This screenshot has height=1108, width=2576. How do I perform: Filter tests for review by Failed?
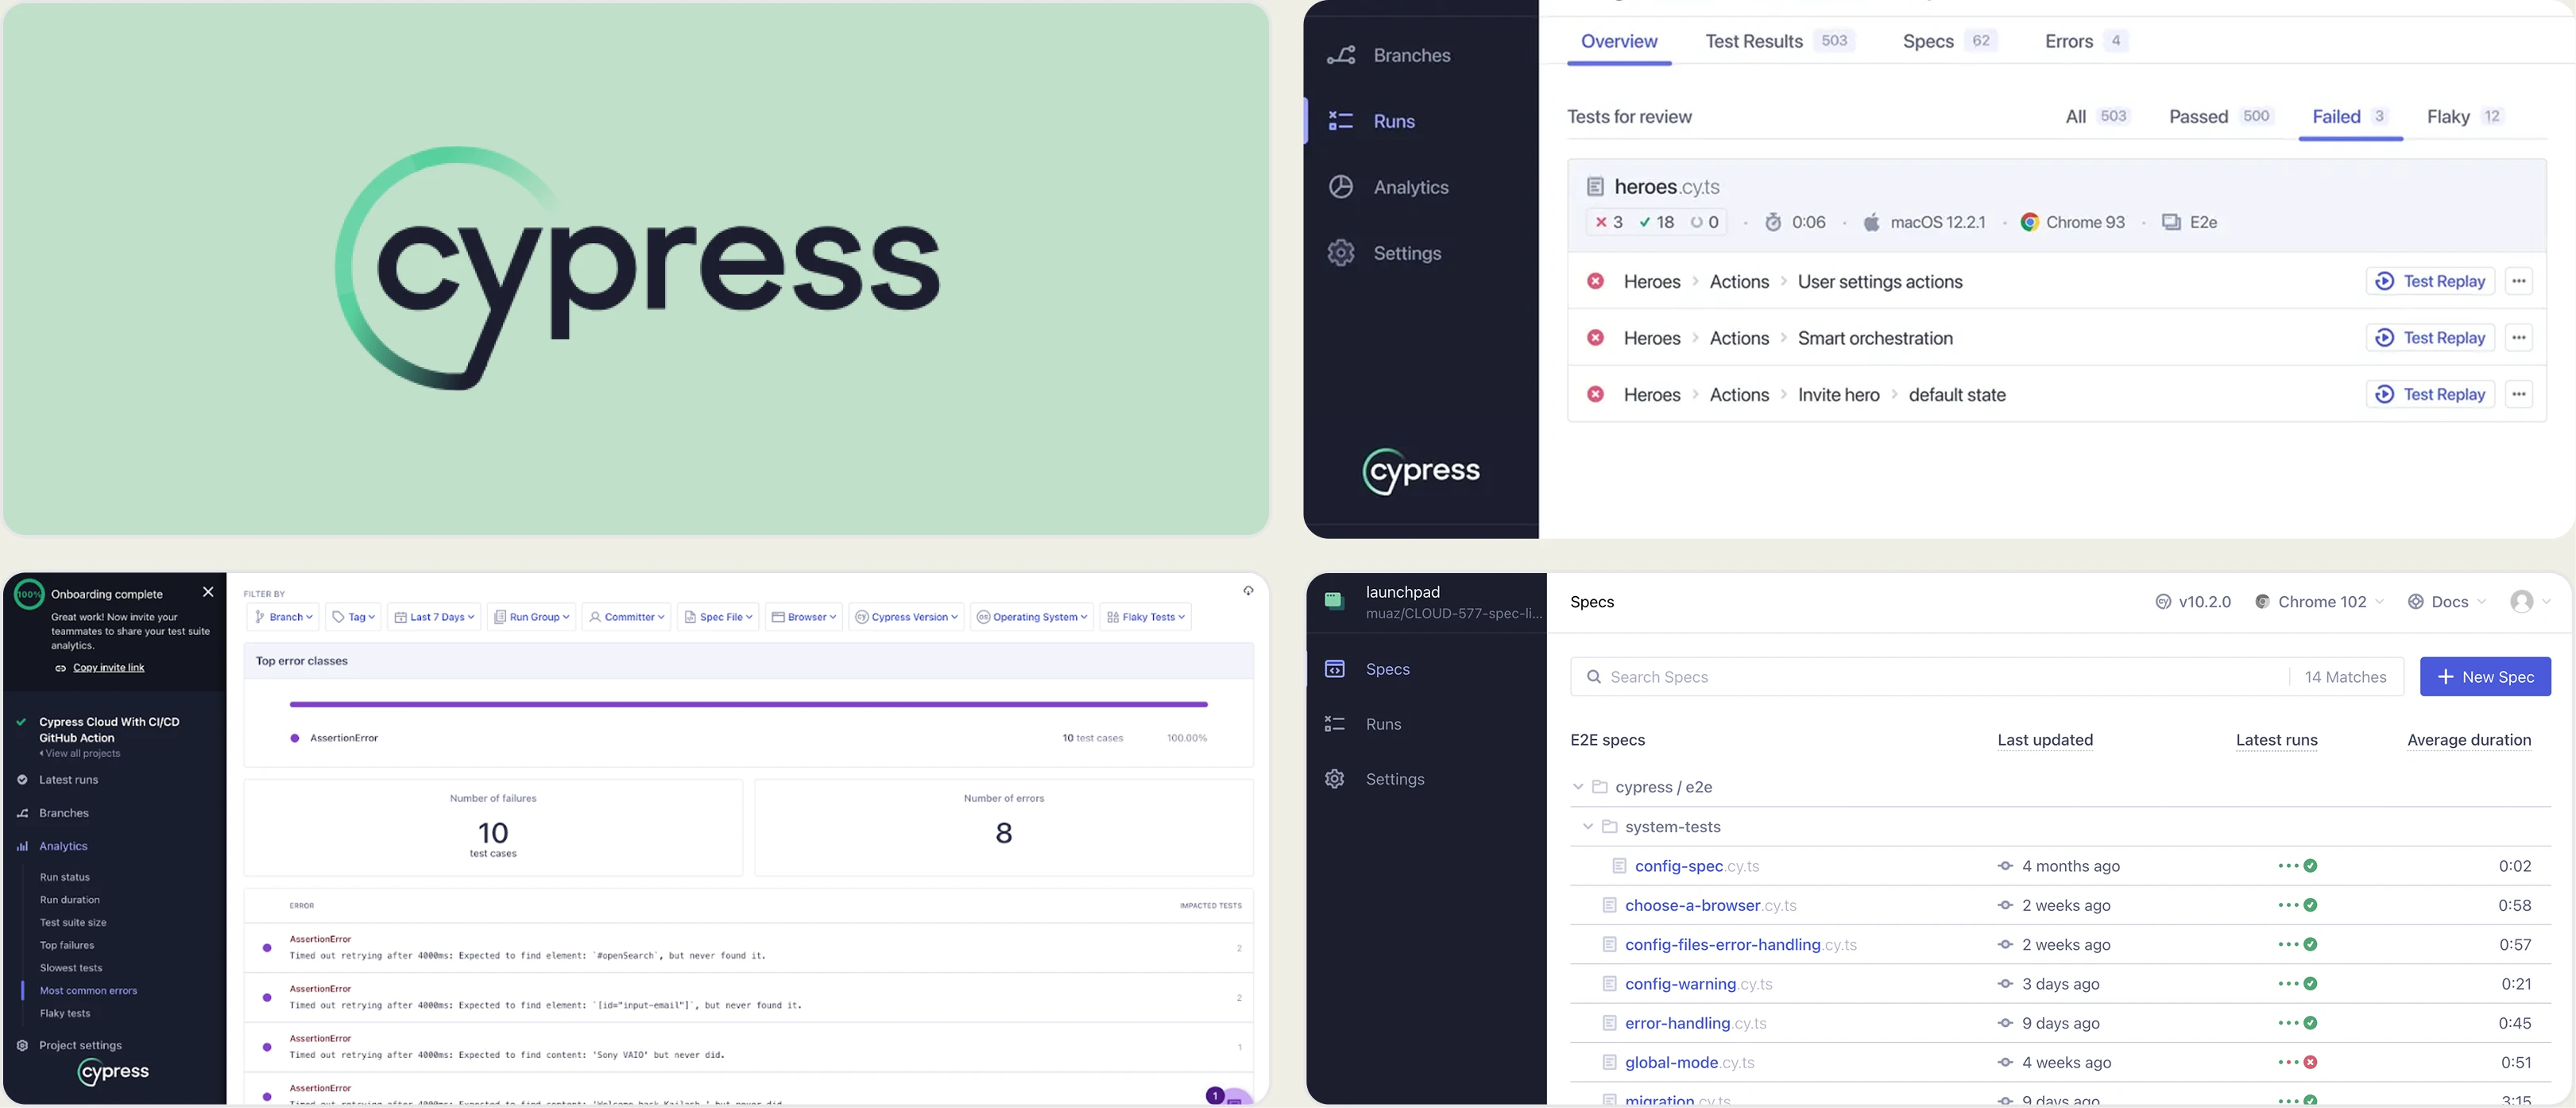click(2350, 116)
